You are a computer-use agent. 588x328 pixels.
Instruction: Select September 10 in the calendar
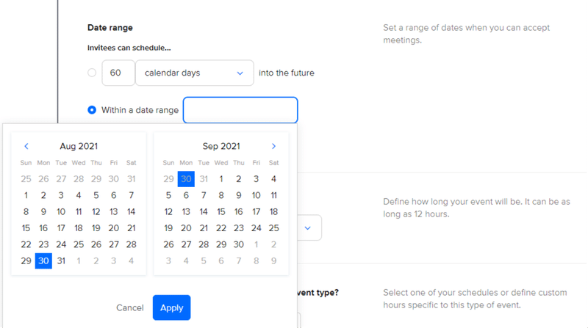[257, 195]
